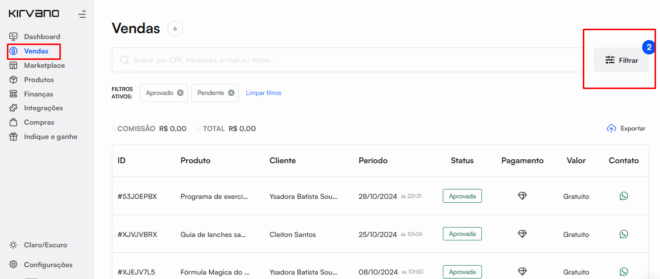Collapse the sidebar with the hamburger icon

click(x=82, y=14)
